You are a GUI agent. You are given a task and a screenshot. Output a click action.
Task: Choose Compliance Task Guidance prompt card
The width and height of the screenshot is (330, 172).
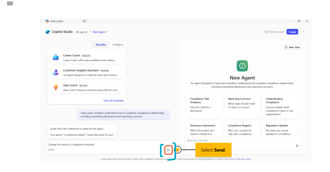pyautogui.click(x=204, y=106)
